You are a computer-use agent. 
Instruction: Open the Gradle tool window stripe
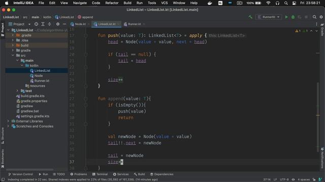point(322,29)
